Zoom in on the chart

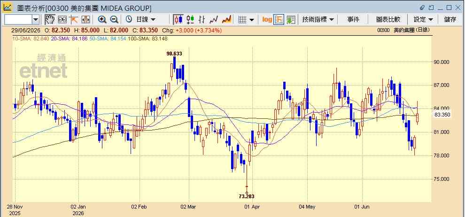point(102,20)
